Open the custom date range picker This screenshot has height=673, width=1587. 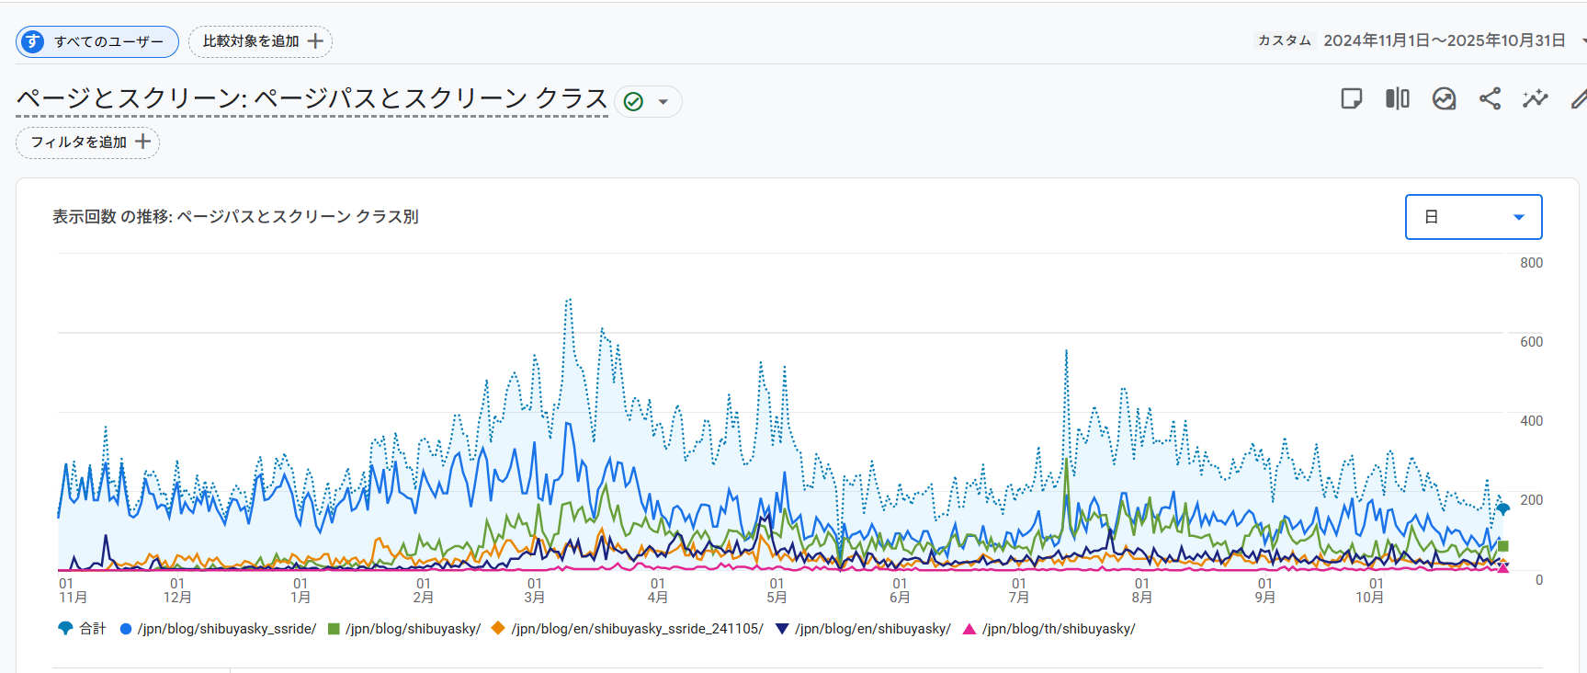pos(1443,40)
